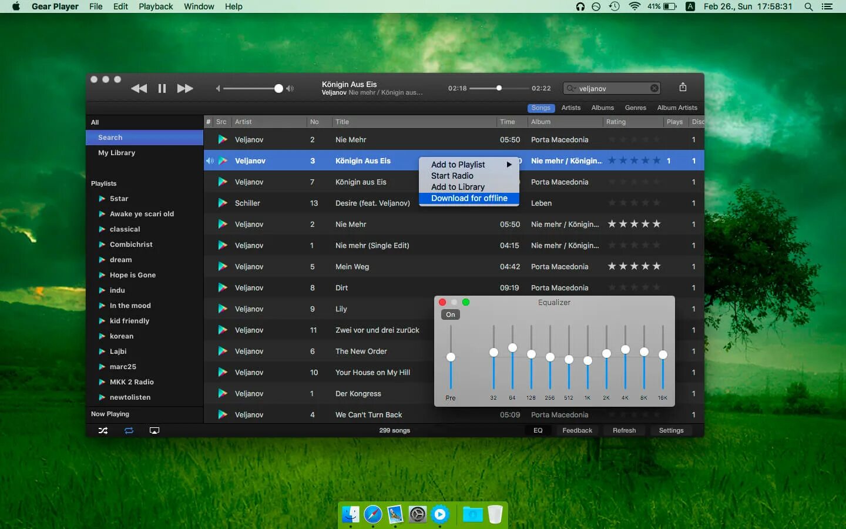Choose Start Radio from context menu

pos(469,176)
